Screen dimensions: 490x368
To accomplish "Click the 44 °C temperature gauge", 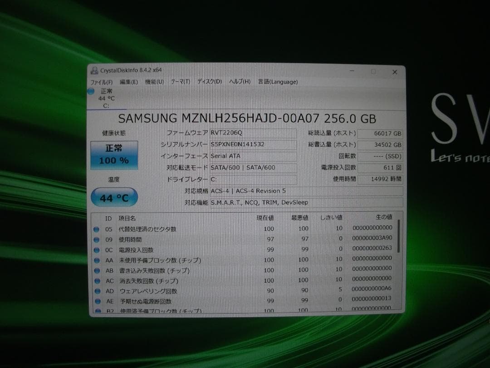I will pyautogui.click(x=114, y=197).
